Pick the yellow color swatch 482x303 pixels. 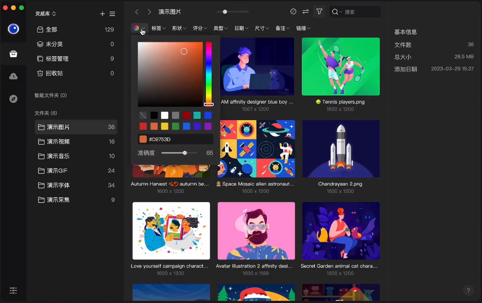point(165,126)
